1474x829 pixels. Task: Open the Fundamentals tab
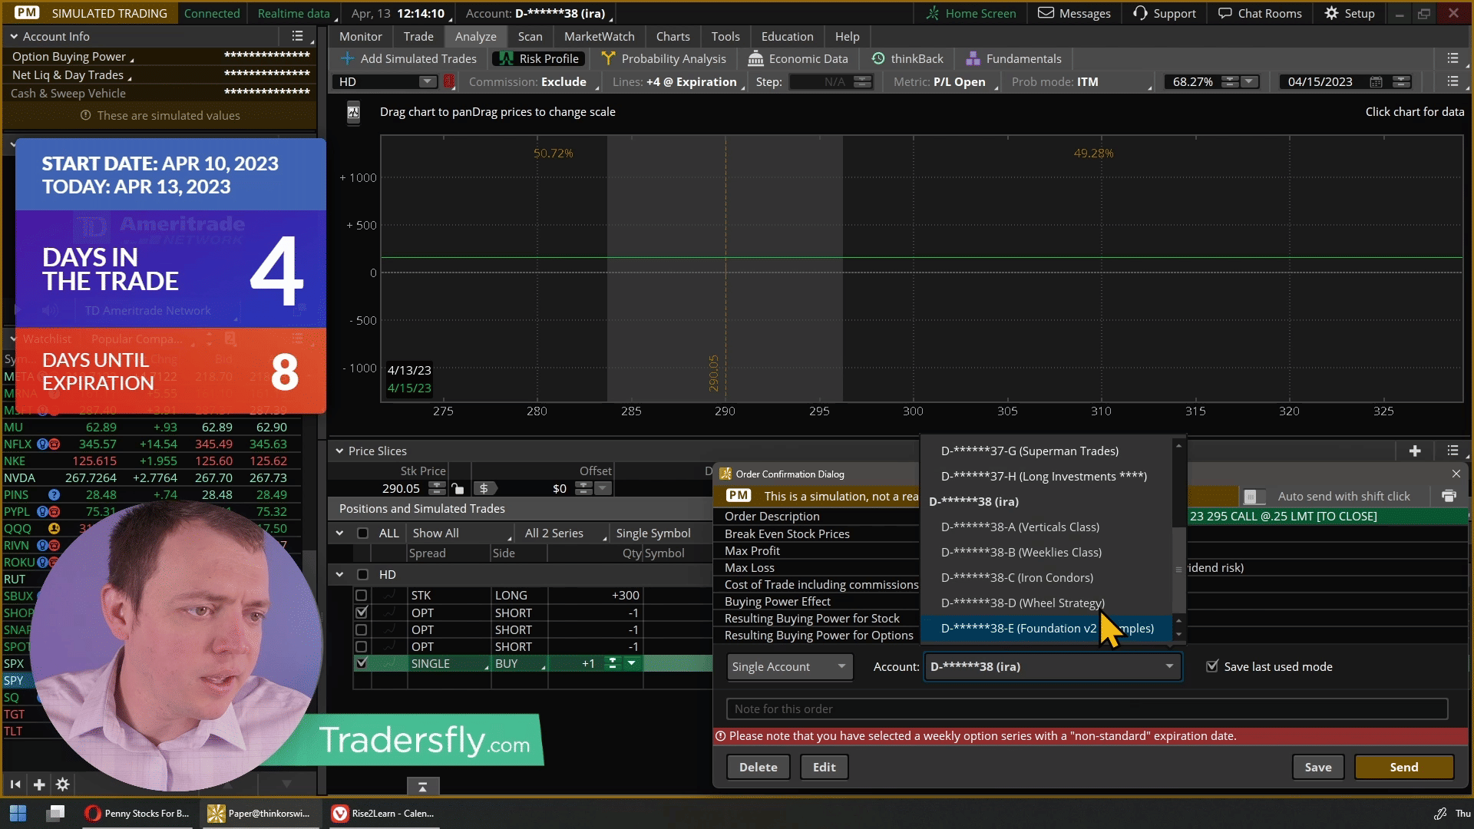(1013, 58)
